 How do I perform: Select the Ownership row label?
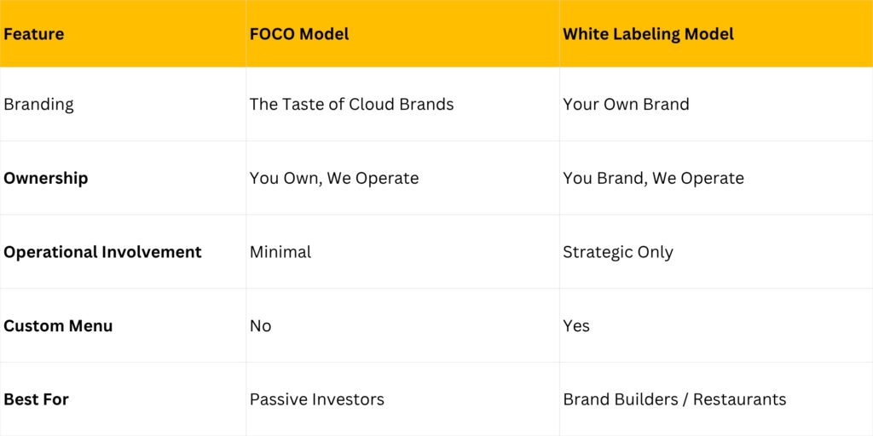(46, 179)
